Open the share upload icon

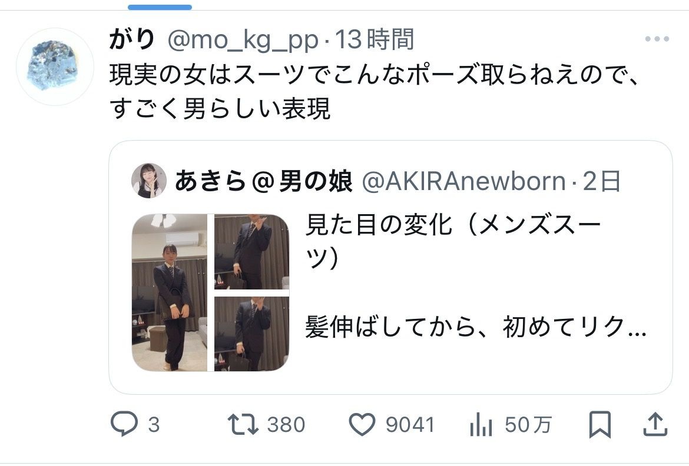(655, 425)
